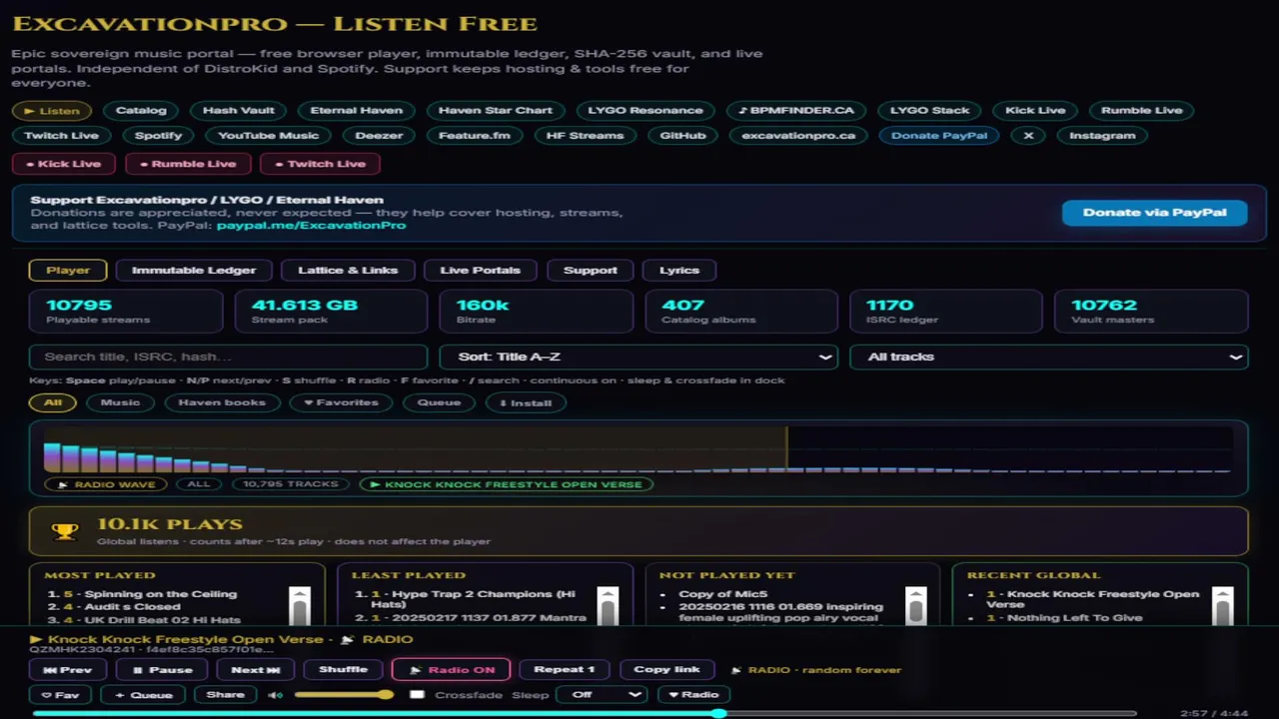
Task: Click the Recent Global list scrollbar
Action: point(1223,606)
